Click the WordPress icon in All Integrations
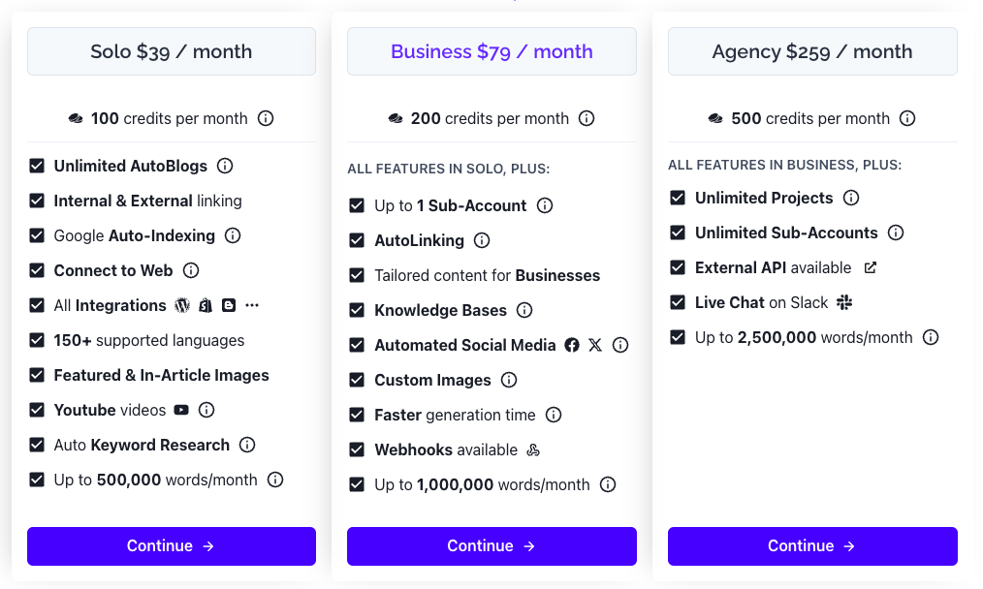Screen dimensions: 983x589 (x=182, y=305)
